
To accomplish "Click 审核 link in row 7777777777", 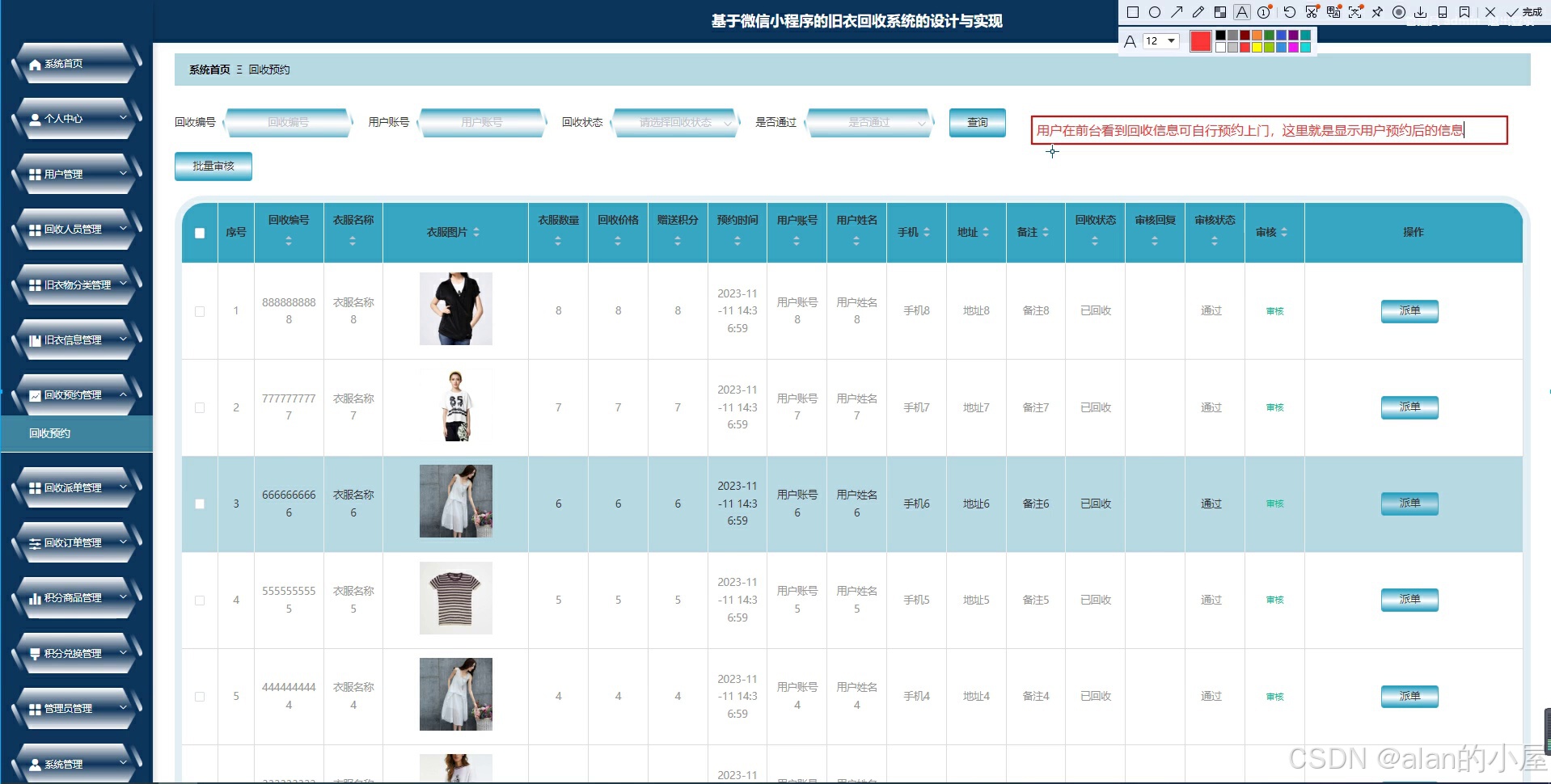I will 1274,407.
